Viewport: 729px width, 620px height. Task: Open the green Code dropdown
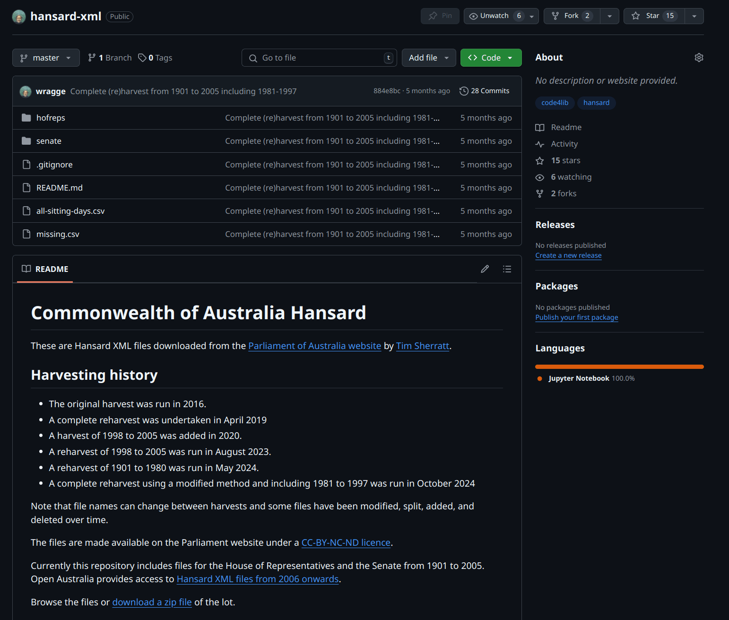(491, 58)
